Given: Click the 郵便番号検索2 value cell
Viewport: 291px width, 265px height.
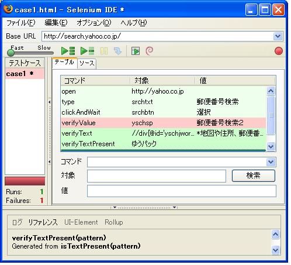Looking at the screenshot, I should pyautogui.click(x=220, y=123).
